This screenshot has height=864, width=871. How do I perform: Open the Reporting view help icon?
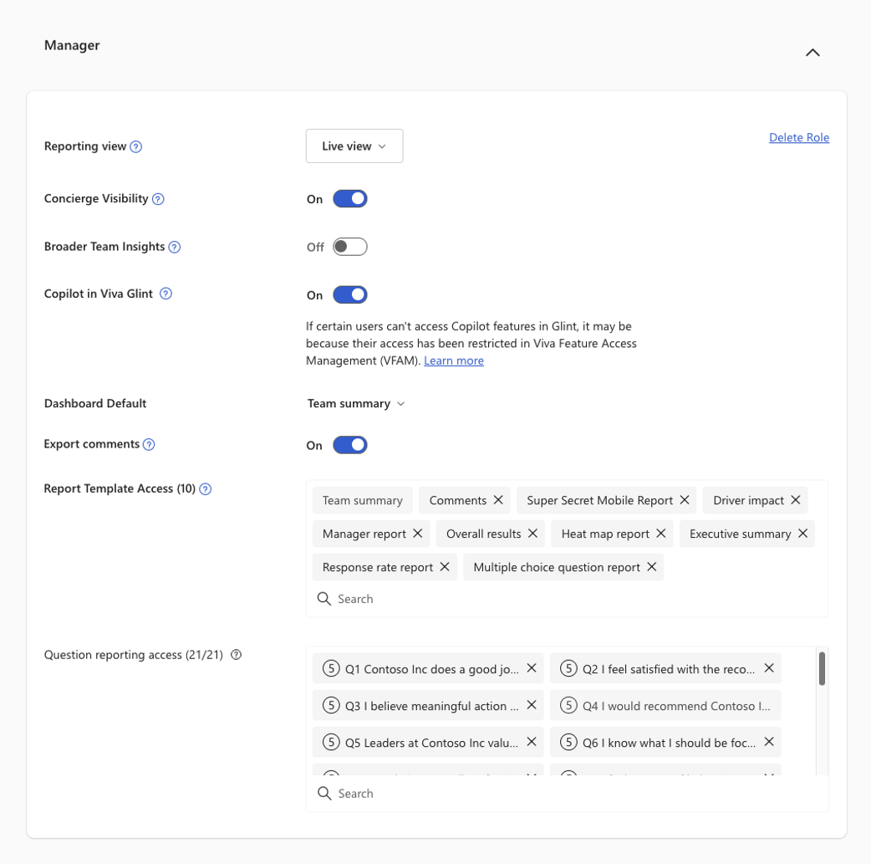135,146
